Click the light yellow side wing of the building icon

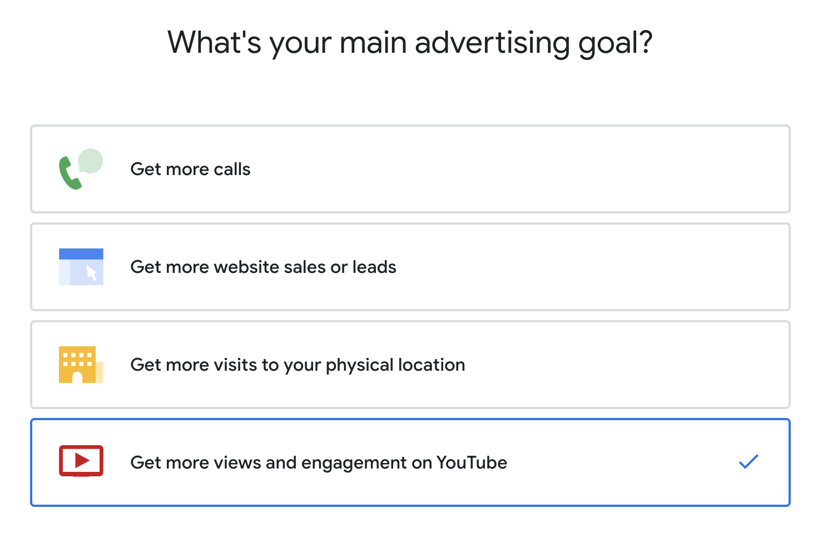coord(100,372)
